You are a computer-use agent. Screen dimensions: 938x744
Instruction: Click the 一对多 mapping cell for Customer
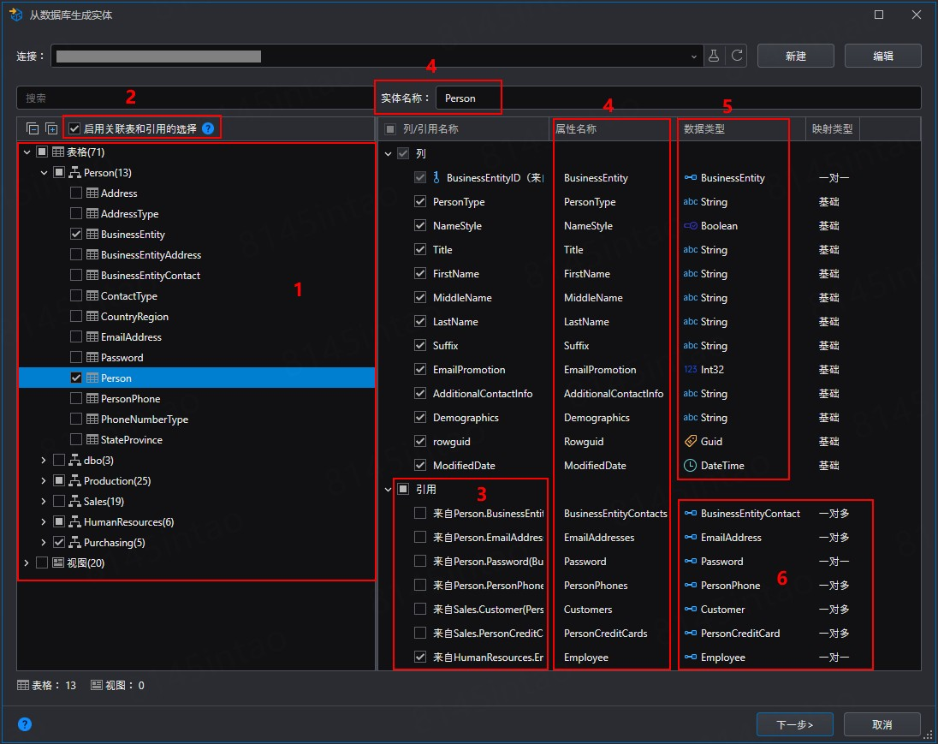click(834, 609)
